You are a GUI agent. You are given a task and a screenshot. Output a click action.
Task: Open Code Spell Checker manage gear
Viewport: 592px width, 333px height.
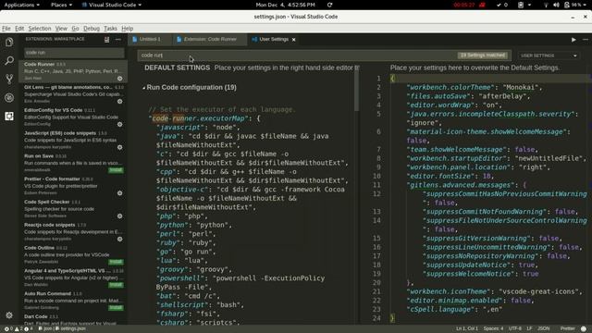pos(119,216)
